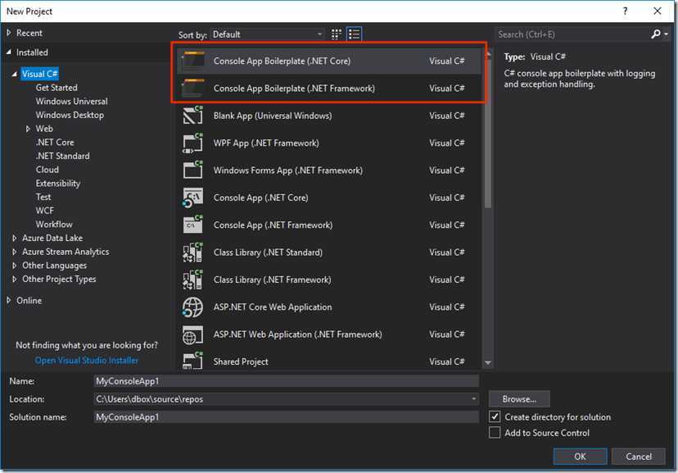The height and width of the screenshot is (473, 678).
Task: Open Visual Studio Installer link
Action: (87, 360)
